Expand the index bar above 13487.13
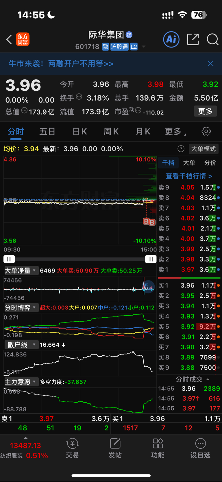The image size is (222, 482). coord(25,438)
